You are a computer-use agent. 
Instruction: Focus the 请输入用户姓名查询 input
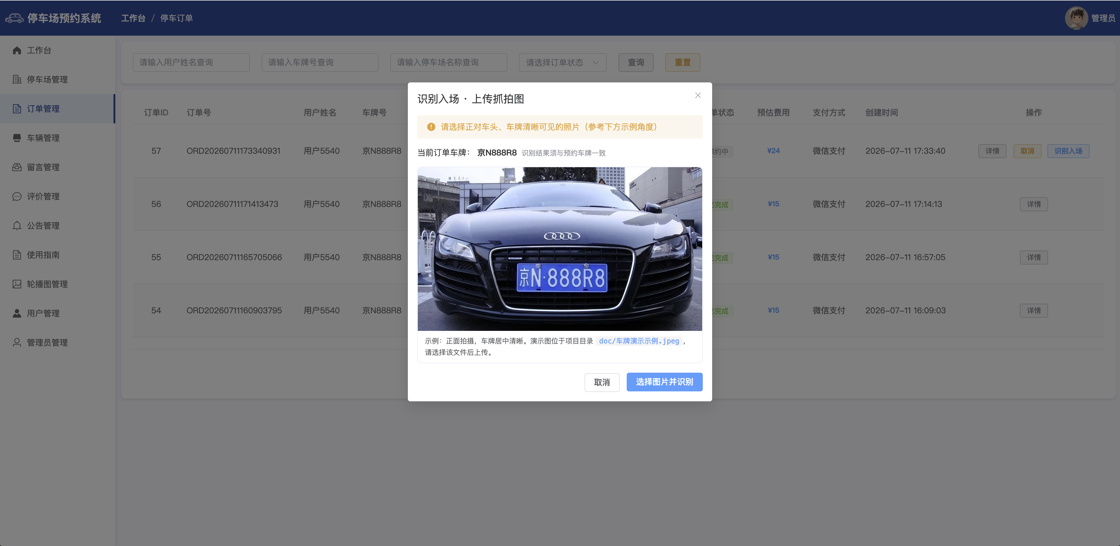point(191,63)
